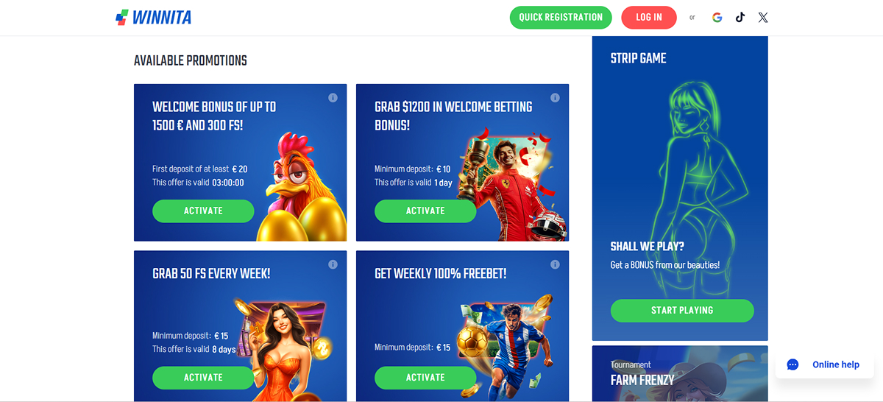Sign in with the X icon
Viewport: 883px width, 402px height.
point(763,18)
